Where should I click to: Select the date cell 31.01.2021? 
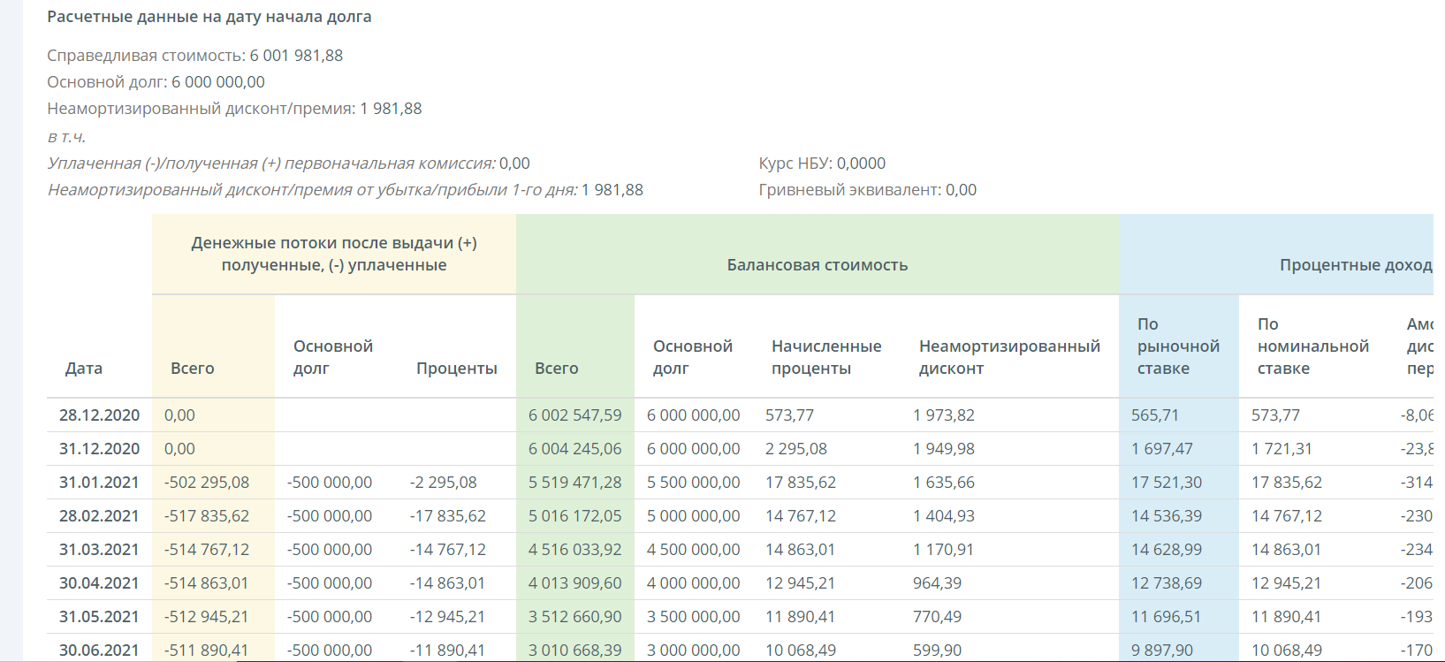(x=99, y=483)
